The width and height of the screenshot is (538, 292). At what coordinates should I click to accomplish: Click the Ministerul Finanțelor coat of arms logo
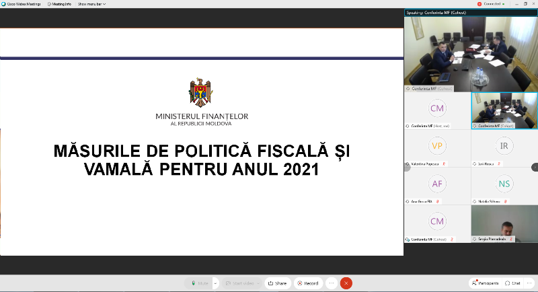coord(200,93)
